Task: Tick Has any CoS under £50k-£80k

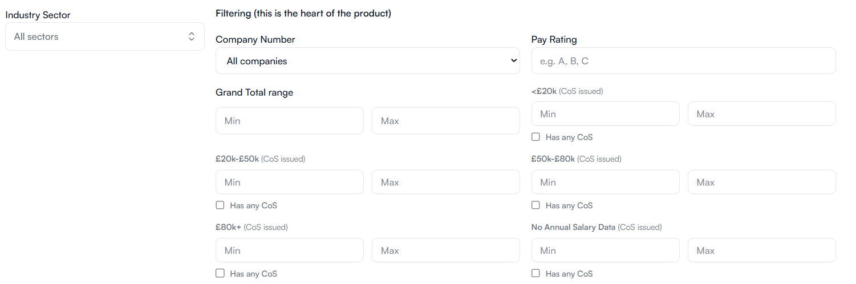Action: click(x=535, y=205)
